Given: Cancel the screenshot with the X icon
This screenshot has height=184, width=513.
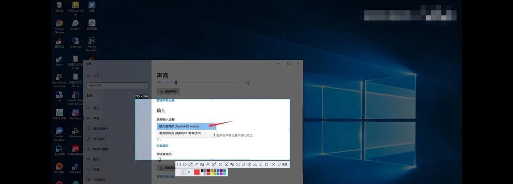Looking at the screenshot, I should [273, 165].
